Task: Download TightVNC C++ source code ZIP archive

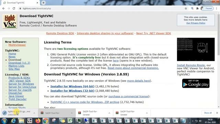Action: click(85, 102)
